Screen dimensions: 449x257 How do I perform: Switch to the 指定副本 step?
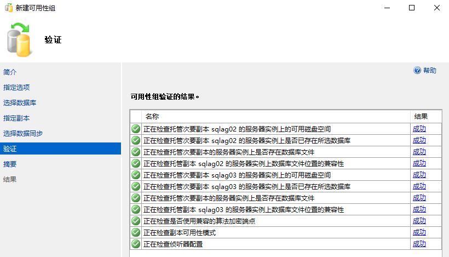[x=16, y=118]
